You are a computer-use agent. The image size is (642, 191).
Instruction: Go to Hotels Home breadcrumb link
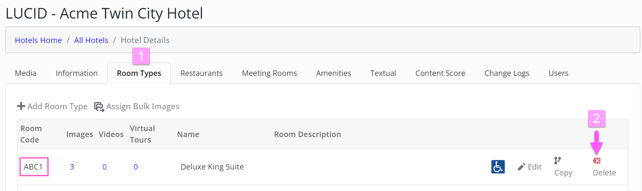(38, 40)
